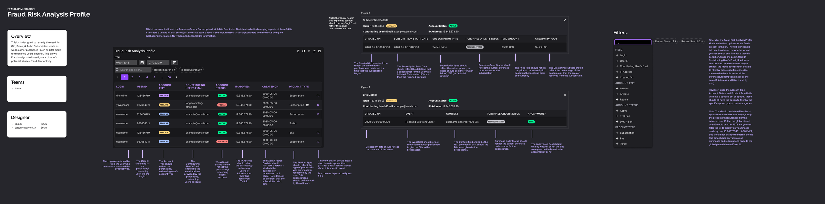Click the help question-mark icon in the kit header
This screenshot has width=825, height=204.
coord(298,51)
